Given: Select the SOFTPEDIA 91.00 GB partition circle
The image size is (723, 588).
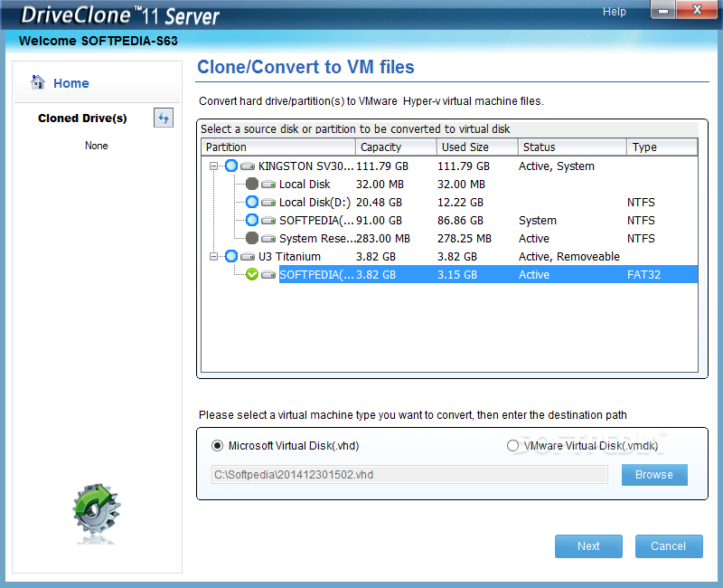Looking at the screenshot, I should 252,220.
